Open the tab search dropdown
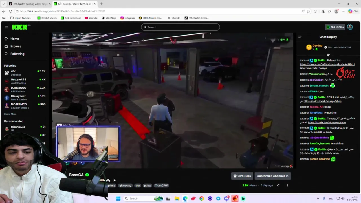Viewport: 361px width, 203px height. [x=3, y=4]
